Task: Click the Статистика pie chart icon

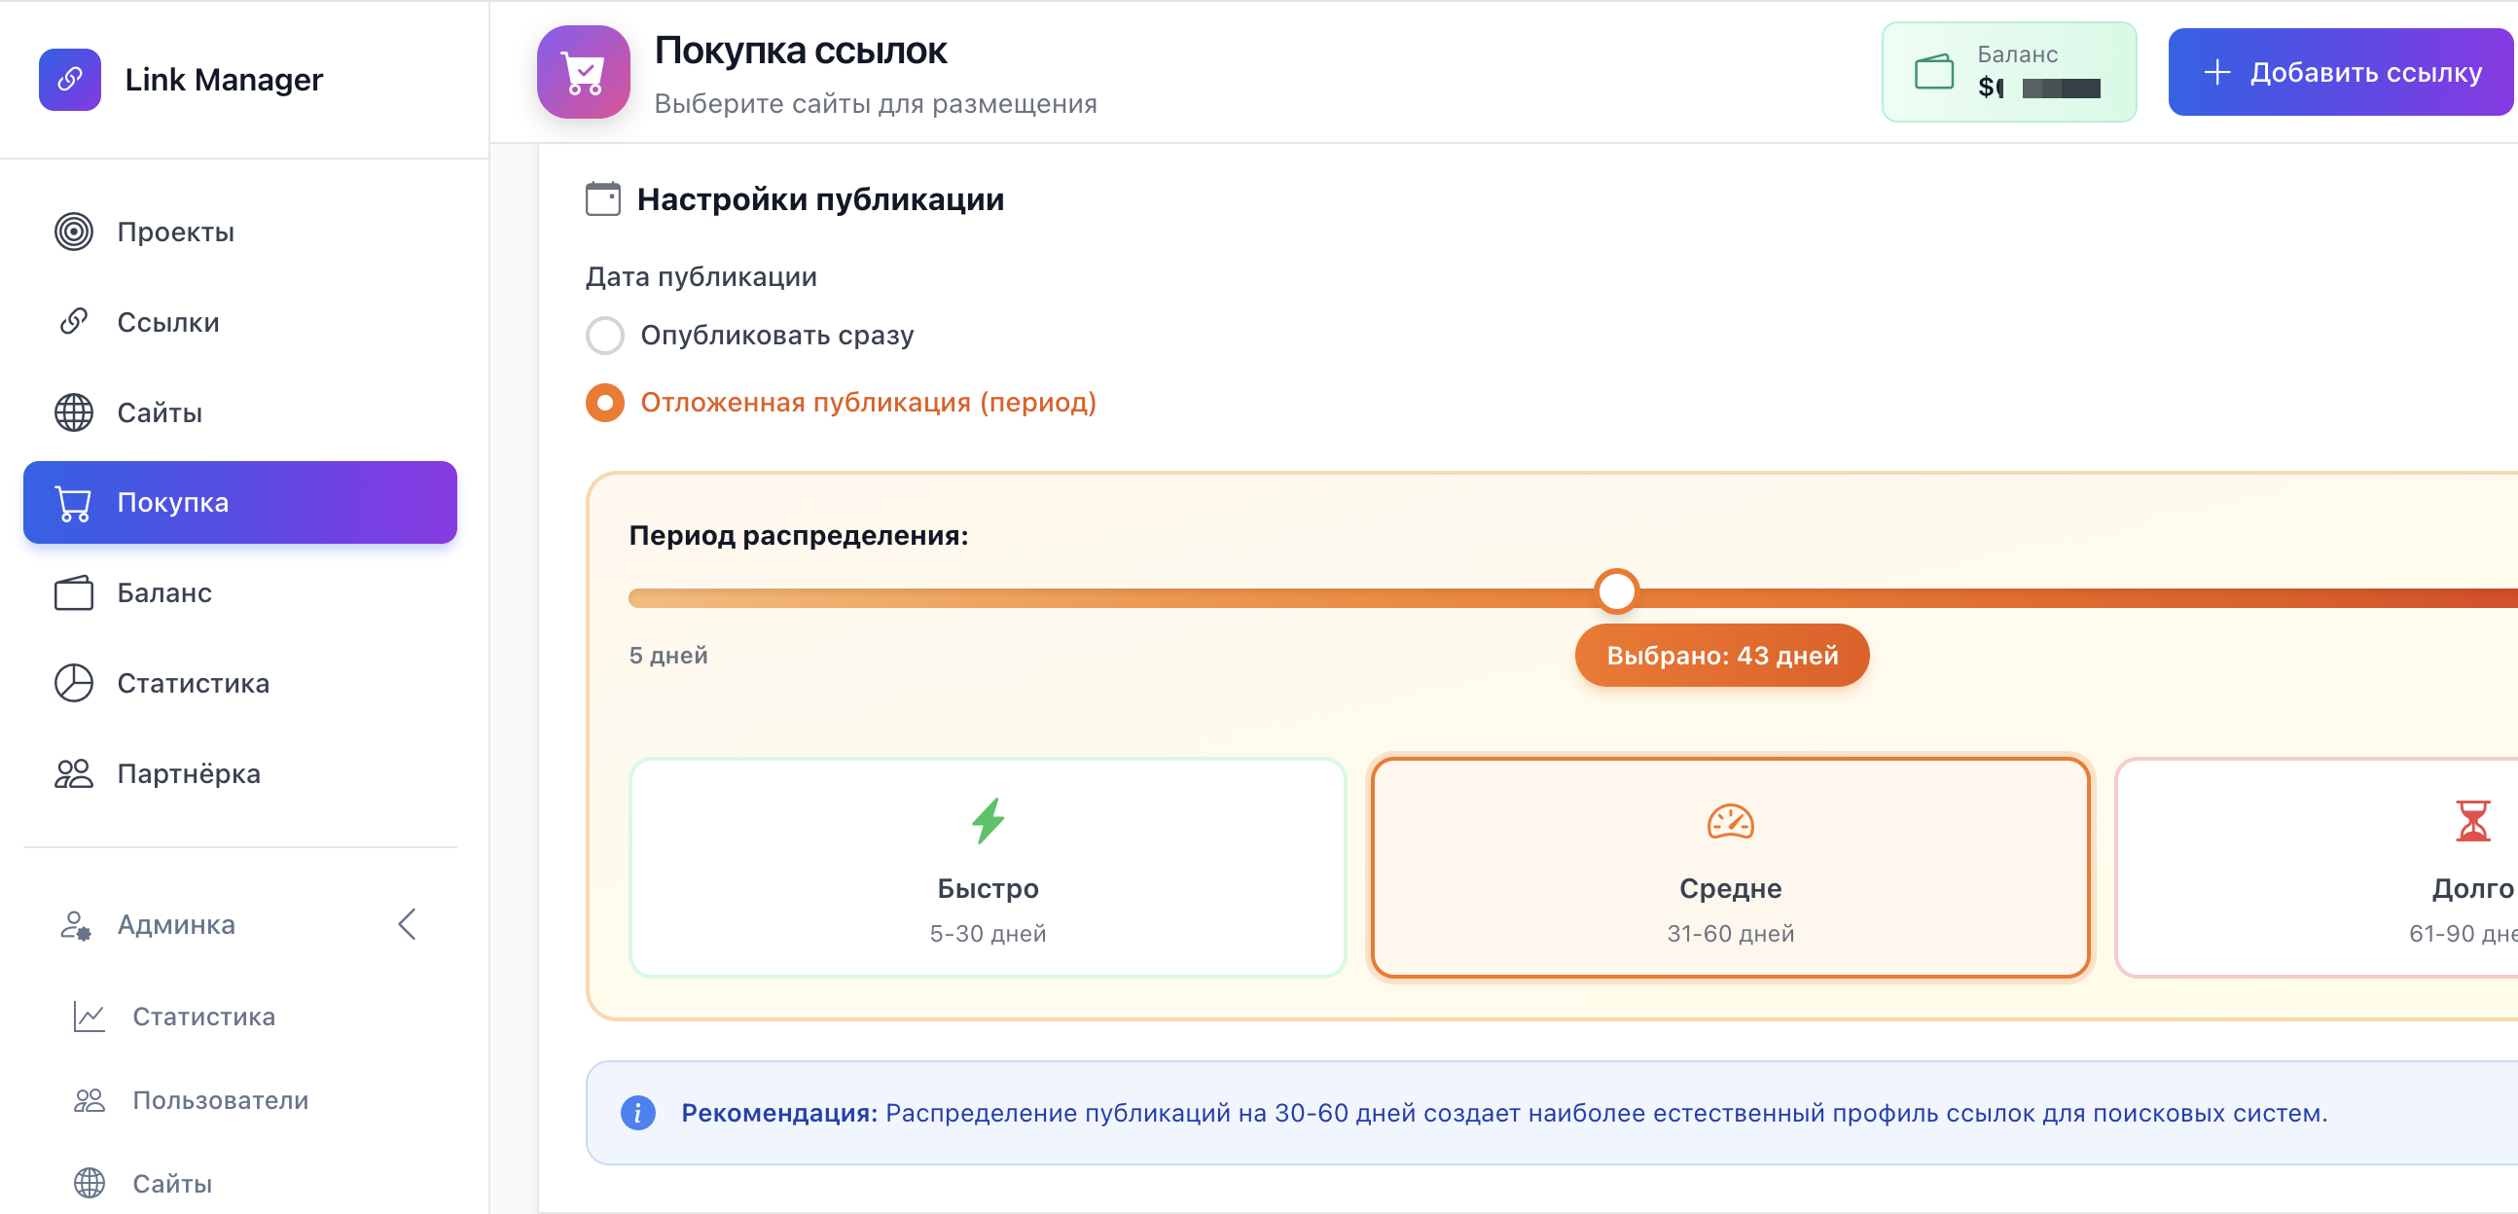Action: [72, 682]
